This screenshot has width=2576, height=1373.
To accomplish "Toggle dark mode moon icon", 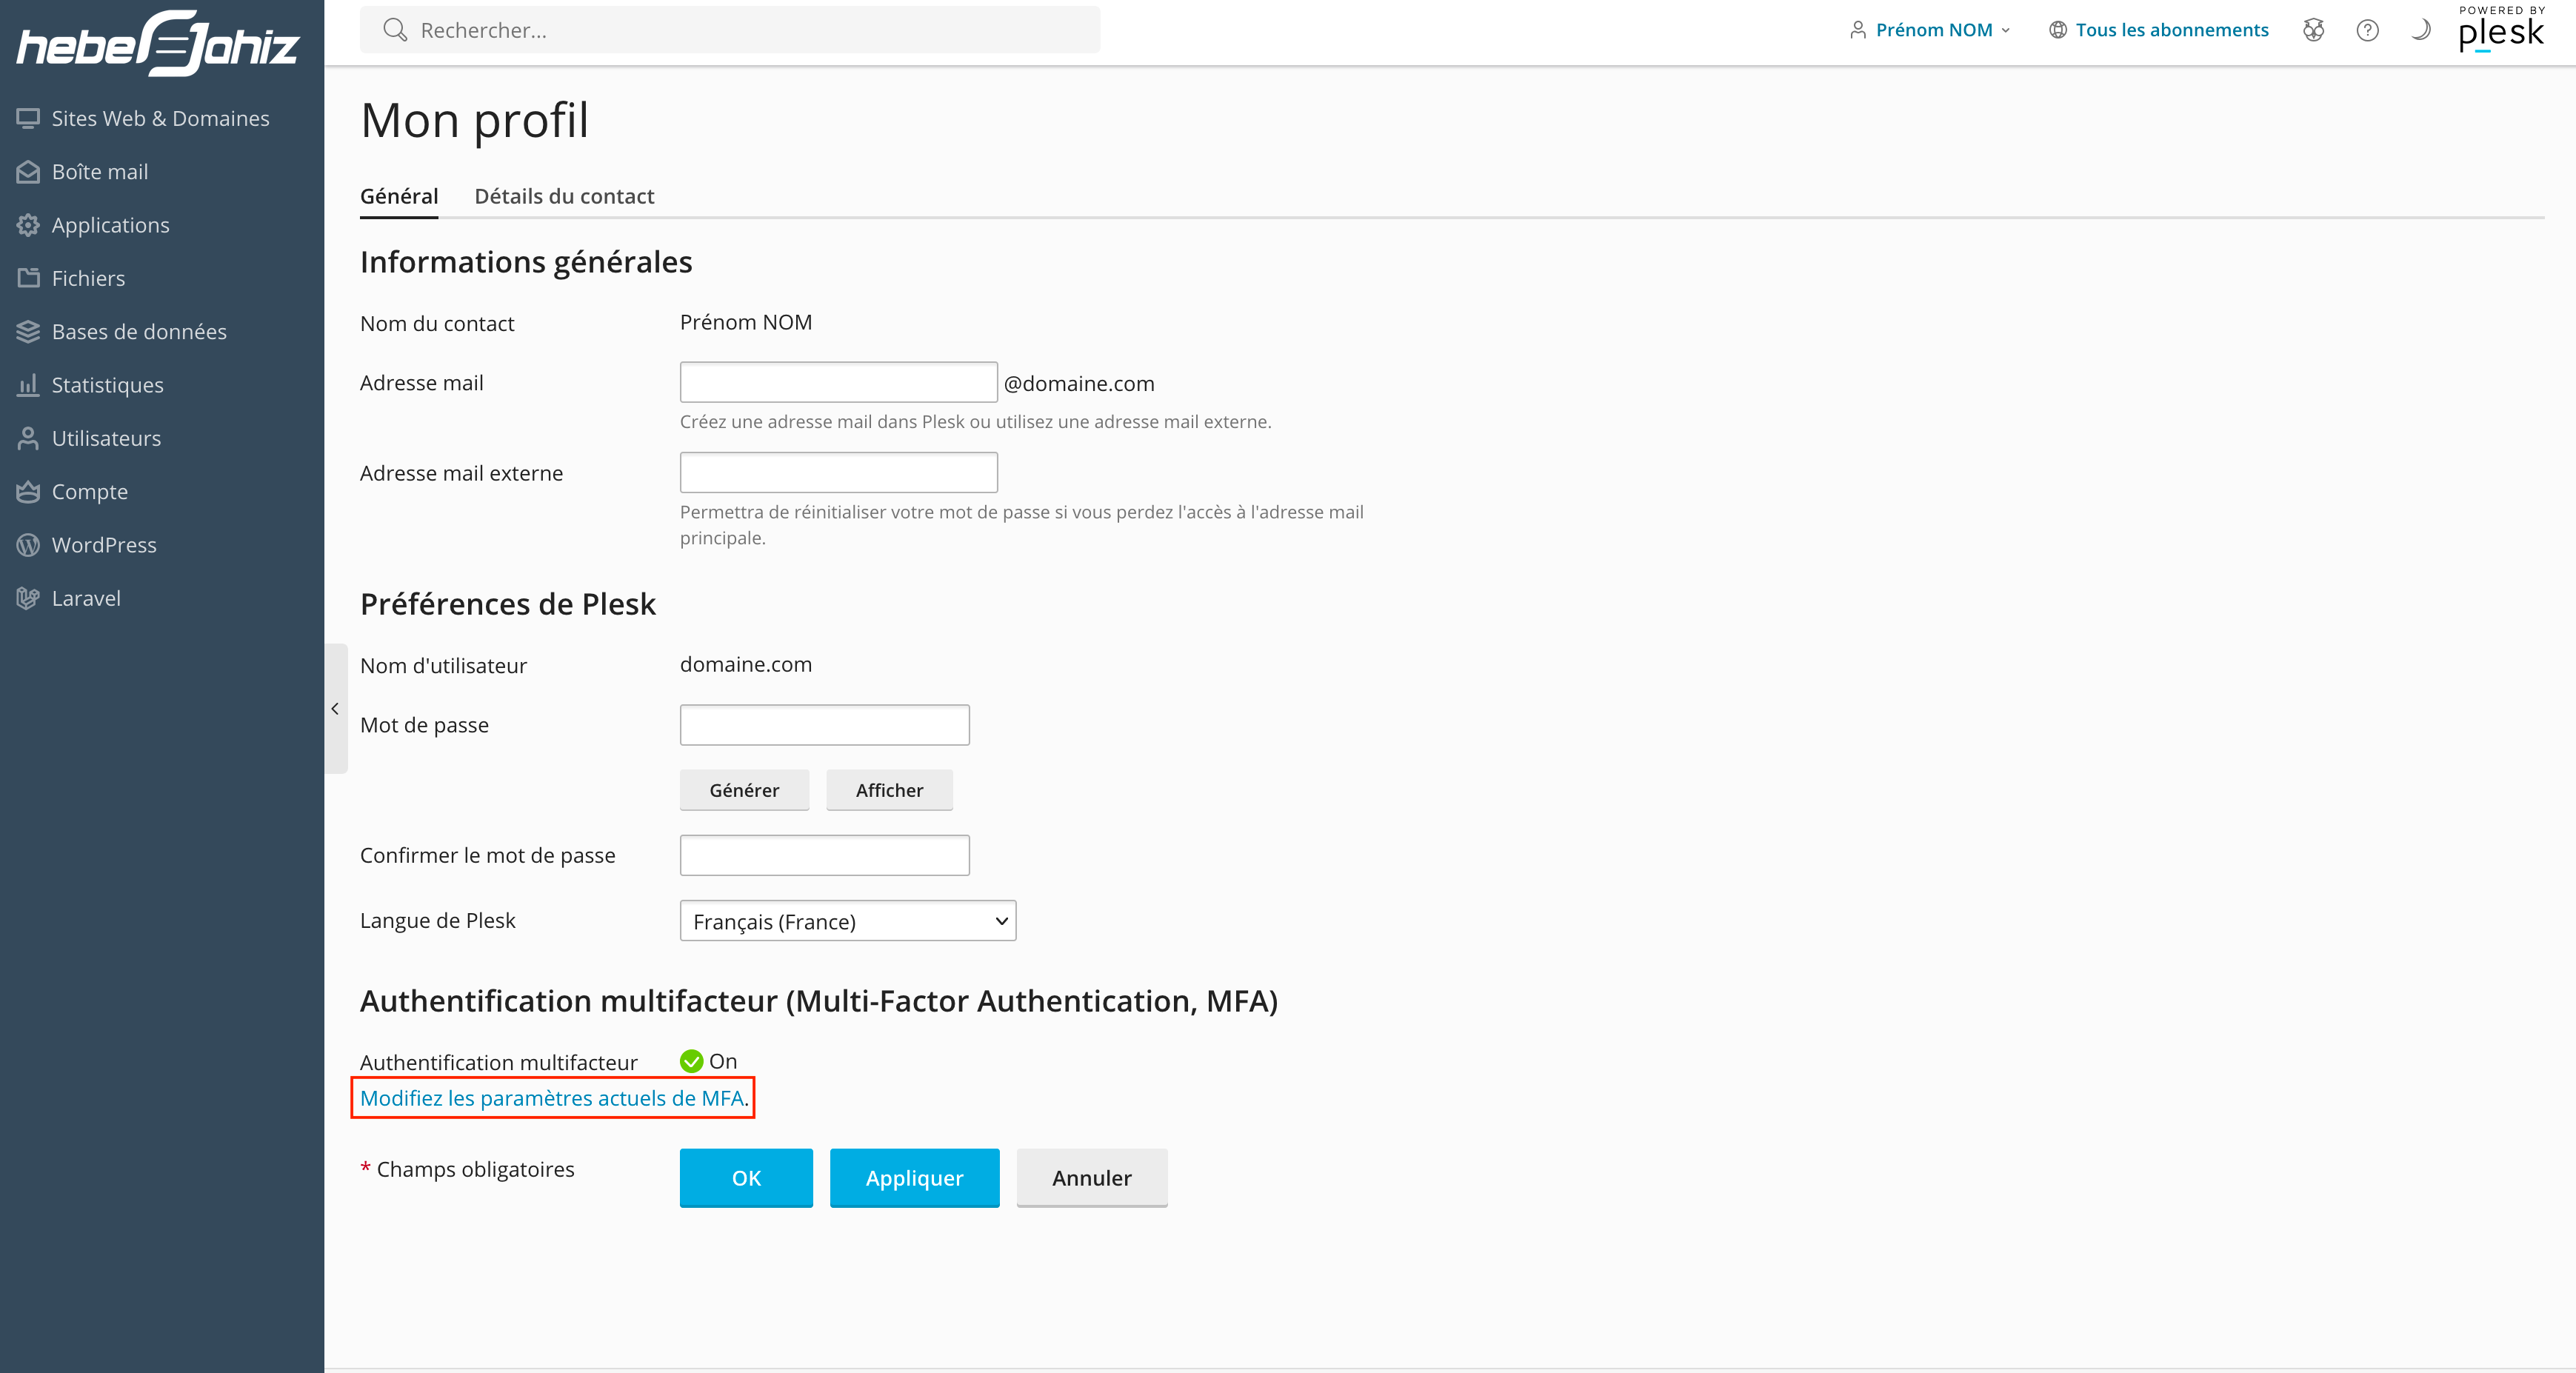I will coord(2421,30).
